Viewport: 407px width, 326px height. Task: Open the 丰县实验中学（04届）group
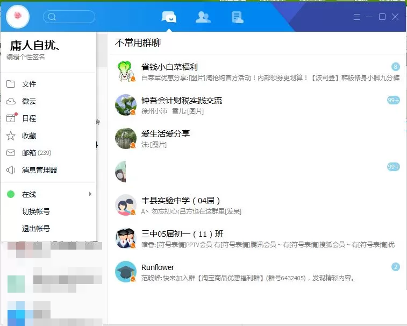258,205
